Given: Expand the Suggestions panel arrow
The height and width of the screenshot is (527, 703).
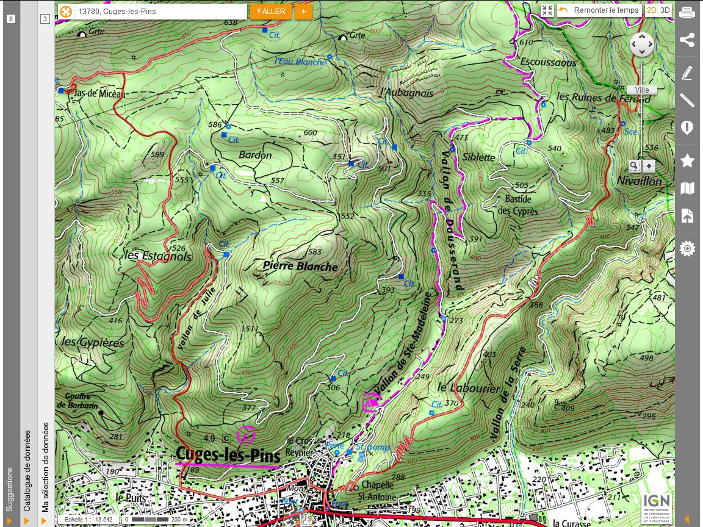Looking at the screenshot, I should pos(9,520).
